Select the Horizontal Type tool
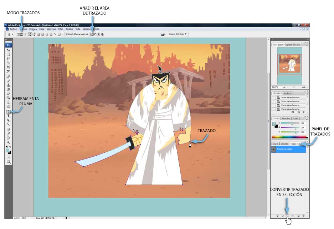Screen dimensions: 334x229 click(8, 116)
